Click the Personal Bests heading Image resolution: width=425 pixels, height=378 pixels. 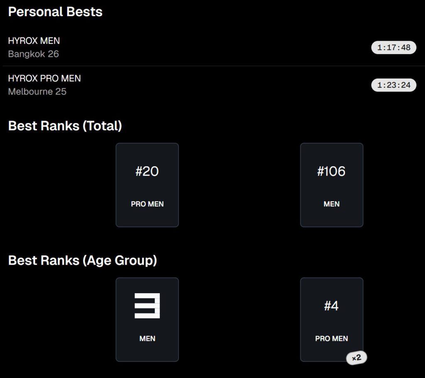click(x=55, y=12)
